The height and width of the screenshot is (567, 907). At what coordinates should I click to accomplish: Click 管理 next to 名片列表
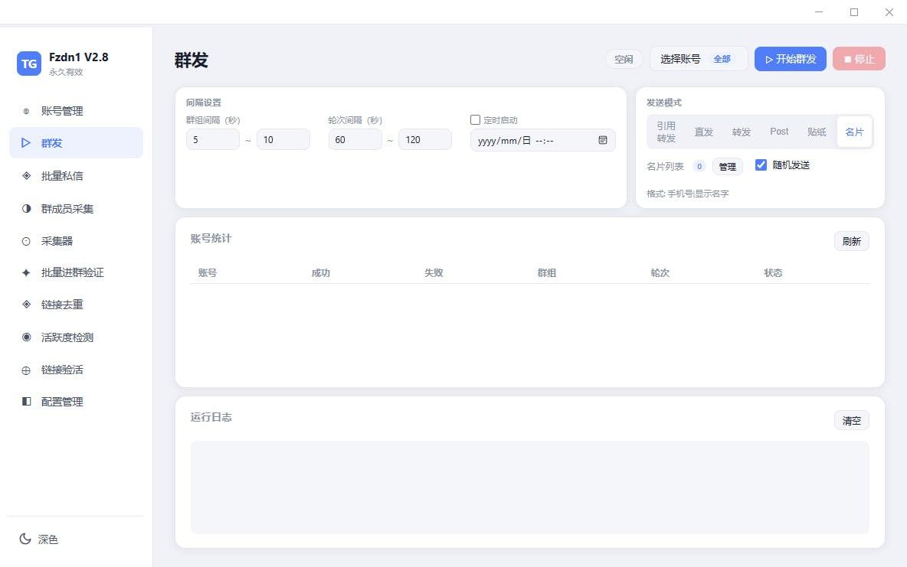click(x=727, y=165)
